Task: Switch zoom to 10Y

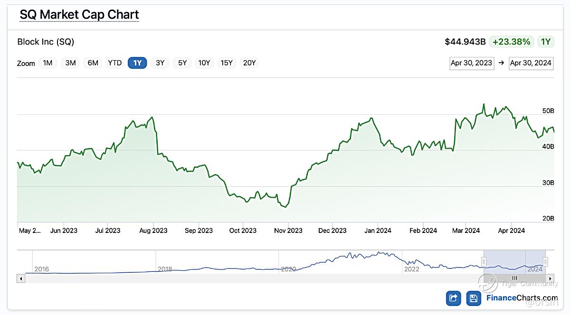Action: click(x=204, y=63)
